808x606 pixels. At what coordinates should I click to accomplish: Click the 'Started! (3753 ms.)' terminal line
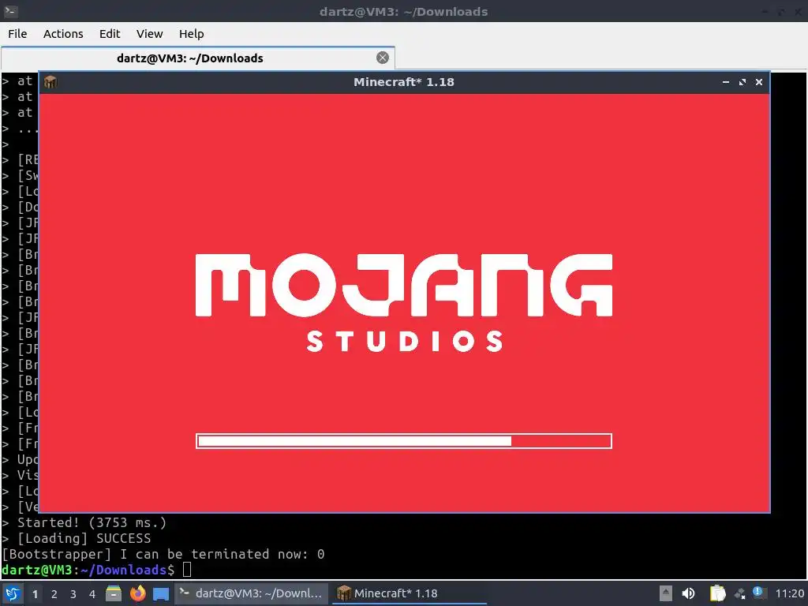(x=92, y=522)
